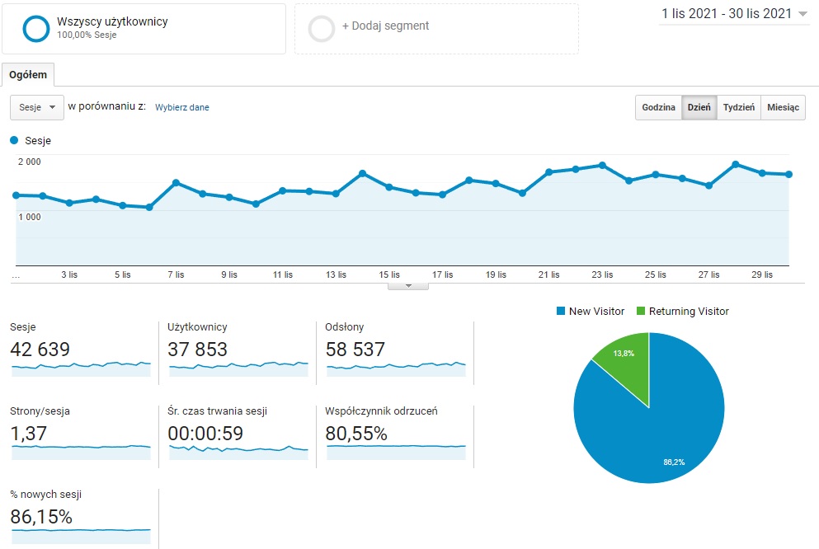Click the Wybierz dane link

click(182, 107)
